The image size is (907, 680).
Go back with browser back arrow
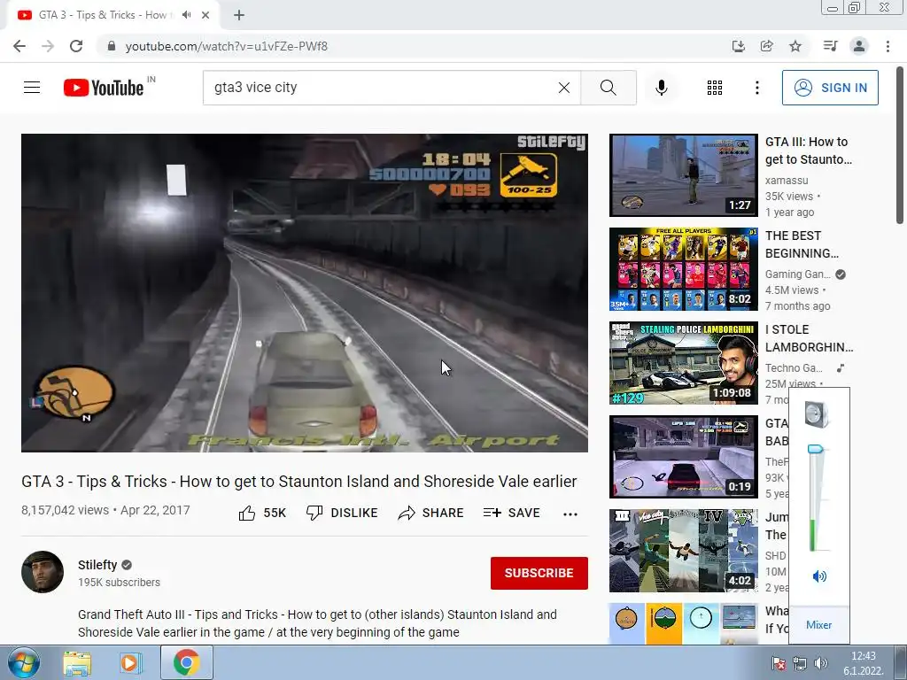[x=19, y=46]
